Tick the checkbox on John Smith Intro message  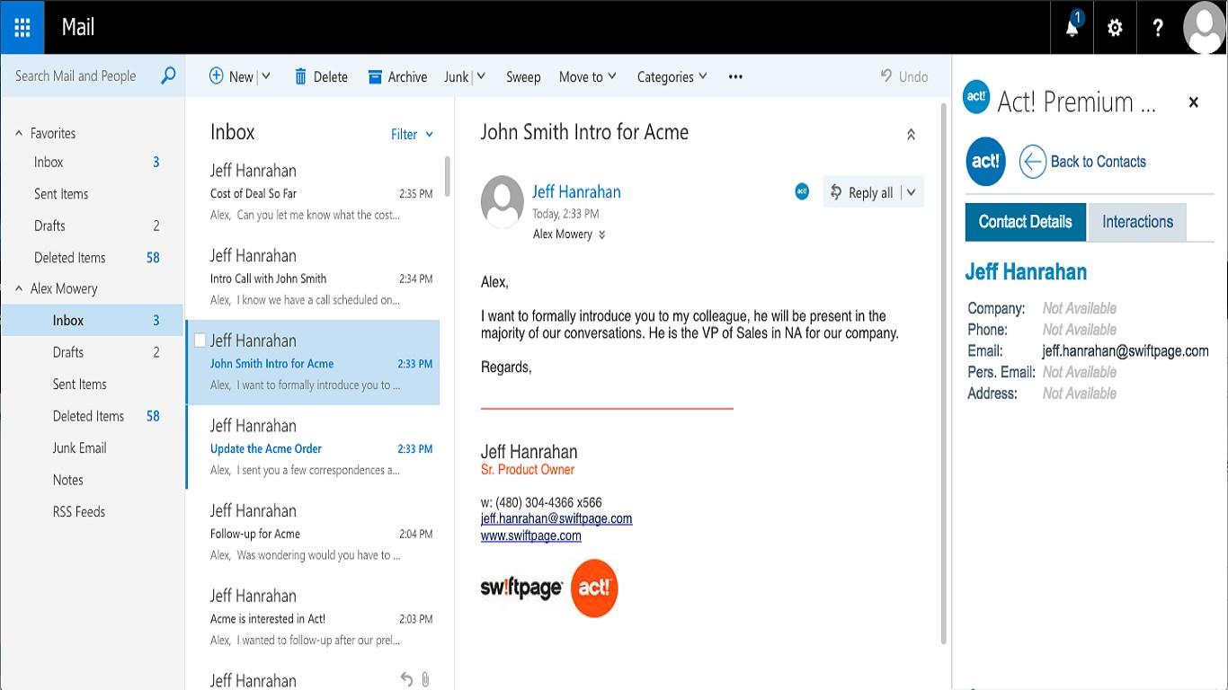200,341
